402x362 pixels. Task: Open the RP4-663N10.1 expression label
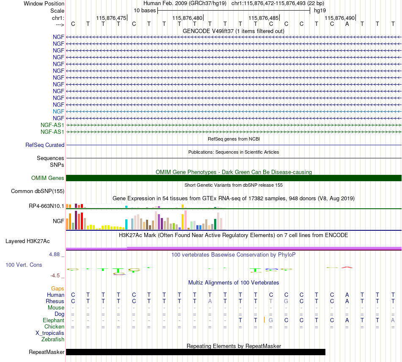point(47,206)
